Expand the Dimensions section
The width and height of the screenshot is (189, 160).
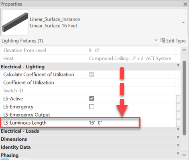[178, 137]
